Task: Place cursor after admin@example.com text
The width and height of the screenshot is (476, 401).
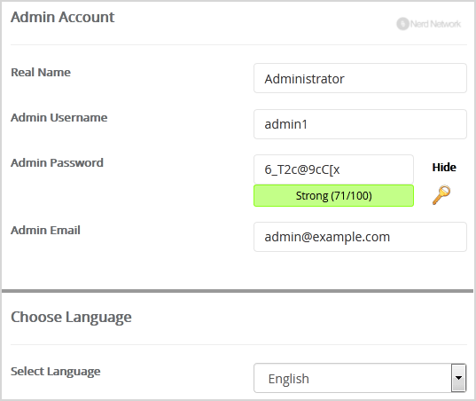Action: pyautogui.click(x=391, y=237)
